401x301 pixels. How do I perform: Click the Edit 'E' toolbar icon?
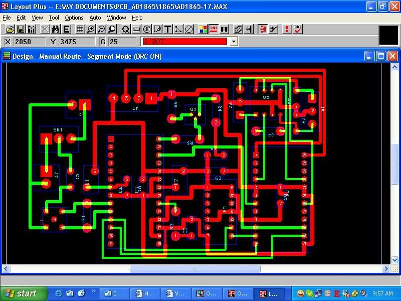[66, 29]
